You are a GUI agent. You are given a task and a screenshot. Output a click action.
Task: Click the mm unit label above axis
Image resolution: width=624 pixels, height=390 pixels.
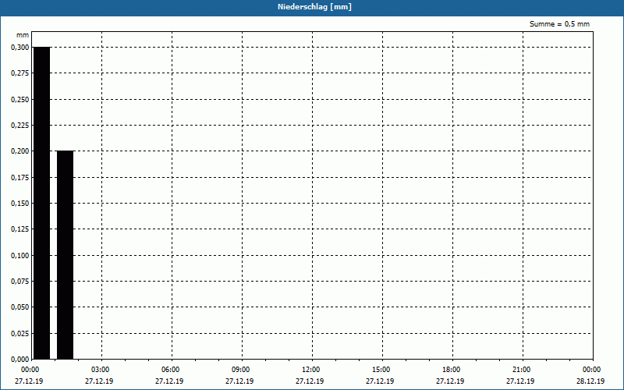pos(23,35)
